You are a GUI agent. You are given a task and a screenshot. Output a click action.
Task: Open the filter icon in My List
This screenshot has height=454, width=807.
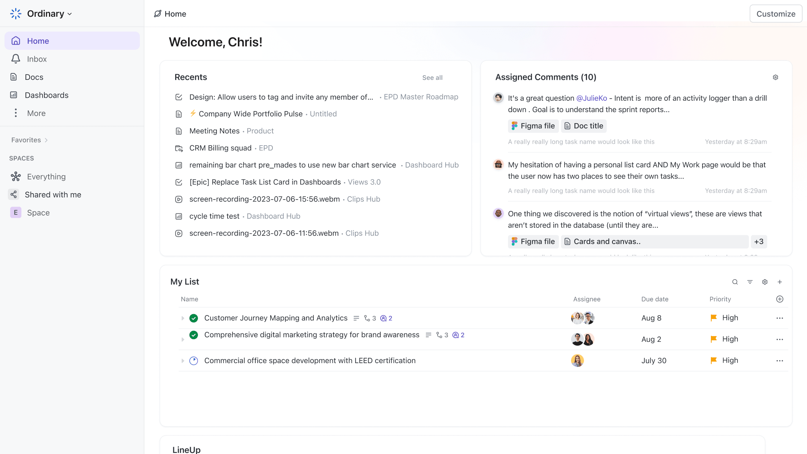(x=750, y=282)
